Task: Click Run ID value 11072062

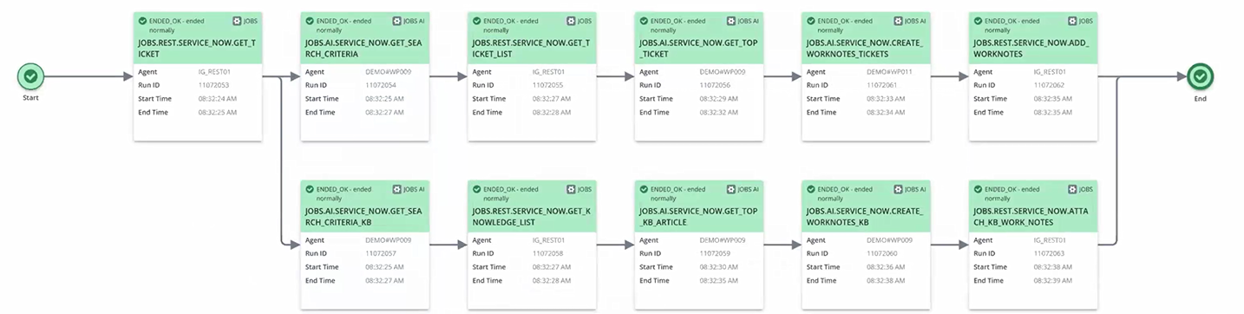Action: pyautogui.click(x=1049, y=85)
